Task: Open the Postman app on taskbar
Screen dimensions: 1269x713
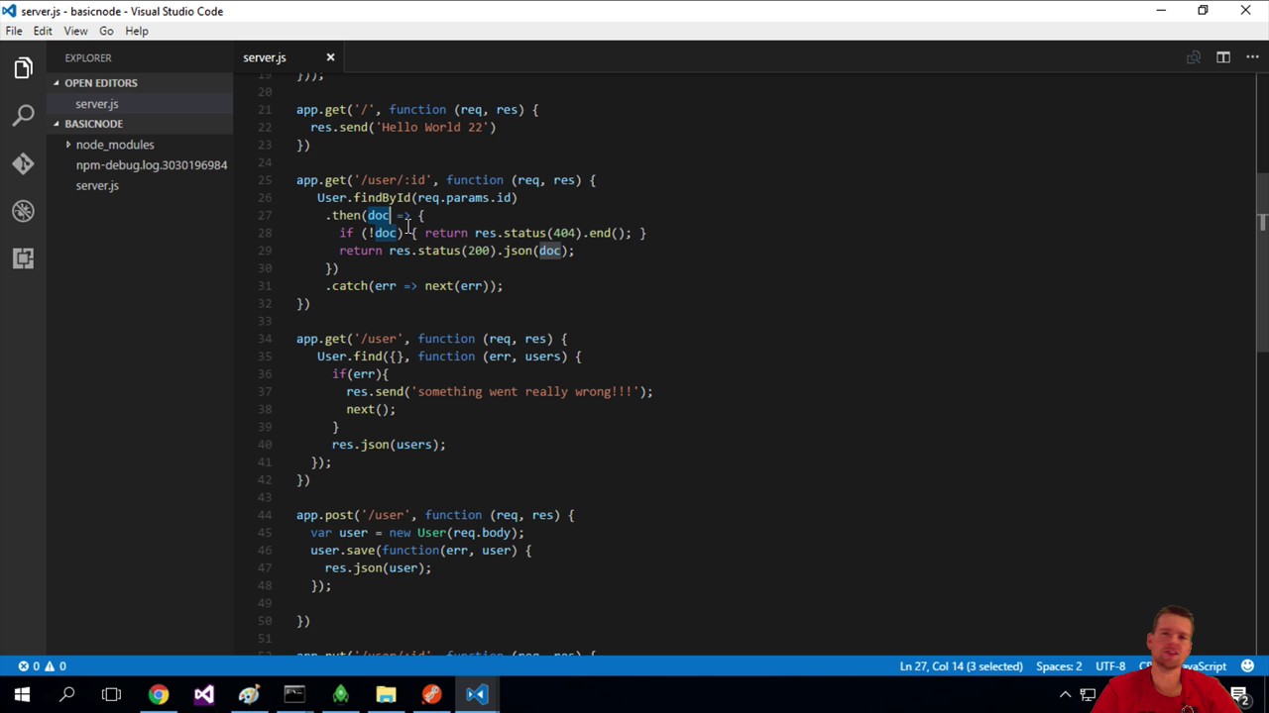Action: point(431,695)
